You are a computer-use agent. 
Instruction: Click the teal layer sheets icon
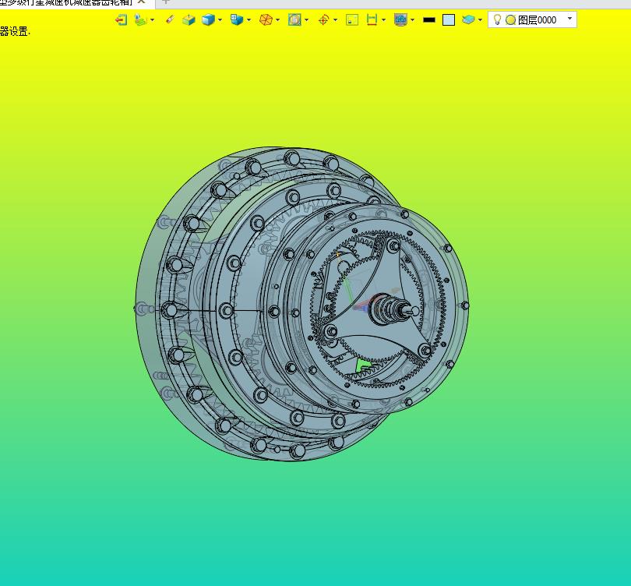(468, 19)
